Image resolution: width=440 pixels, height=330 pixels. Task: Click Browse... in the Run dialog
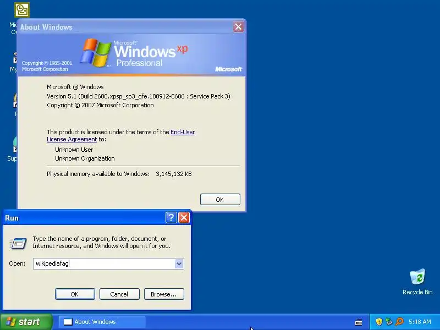click(x=164, y=294)
